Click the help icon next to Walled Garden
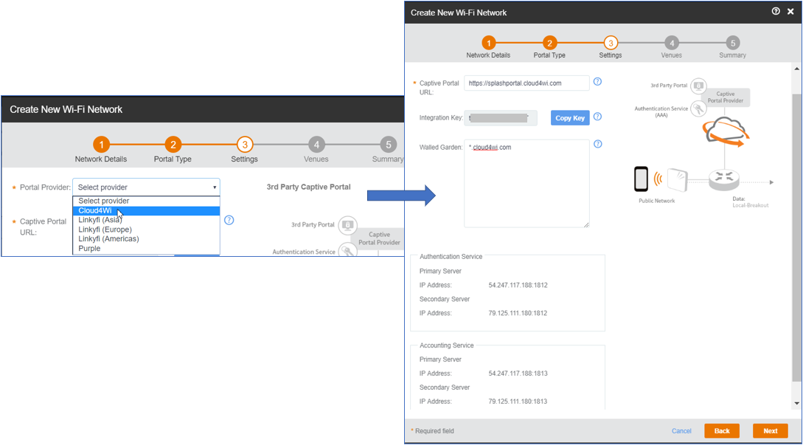 tap(597, 144)
